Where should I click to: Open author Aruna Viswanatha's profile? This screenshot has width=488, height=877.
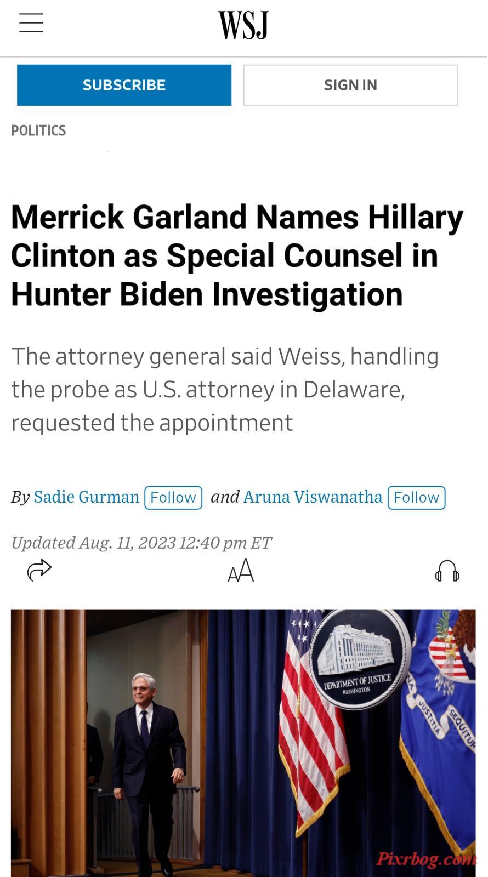[x=313, y=497]
